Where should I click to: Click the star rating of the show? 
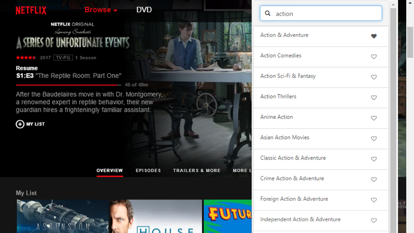26,58
